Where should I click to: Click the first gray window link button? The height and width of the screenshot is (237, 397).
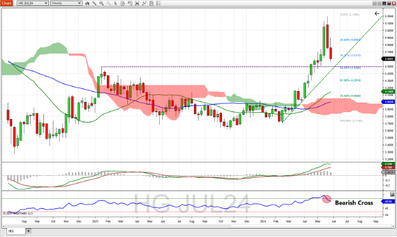375,3
